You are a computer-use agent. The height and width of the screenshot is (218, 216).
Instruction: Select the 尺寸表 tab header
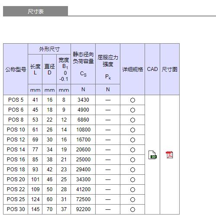point(35,11)
